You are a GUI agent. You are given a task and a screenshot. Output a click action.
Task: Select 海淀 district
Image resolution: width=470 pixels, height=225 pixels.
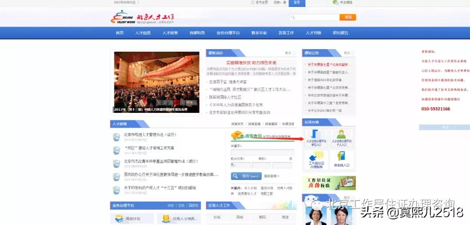point(285,217)
